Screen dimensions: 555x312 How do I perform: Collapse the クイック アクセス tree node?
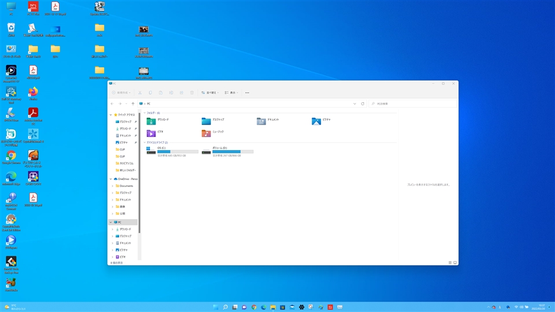coord(112,115)
